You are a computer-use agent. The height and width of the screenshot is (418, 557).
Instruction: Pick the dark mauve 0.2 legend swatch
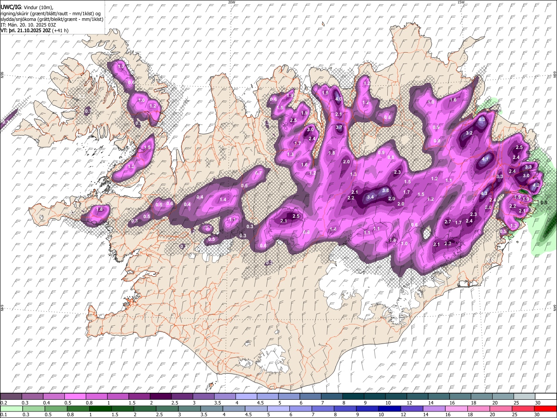[x=11, y=397]
